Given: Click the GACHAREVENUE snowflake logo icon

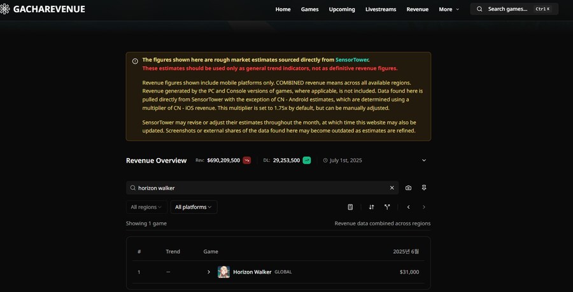Looking at the screenshot, I should click(4, 9).
